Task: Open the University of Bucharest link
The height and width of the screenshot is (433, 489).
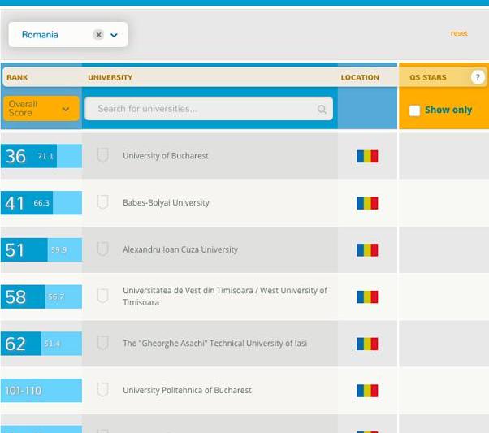Action: [x=166, y=156]
